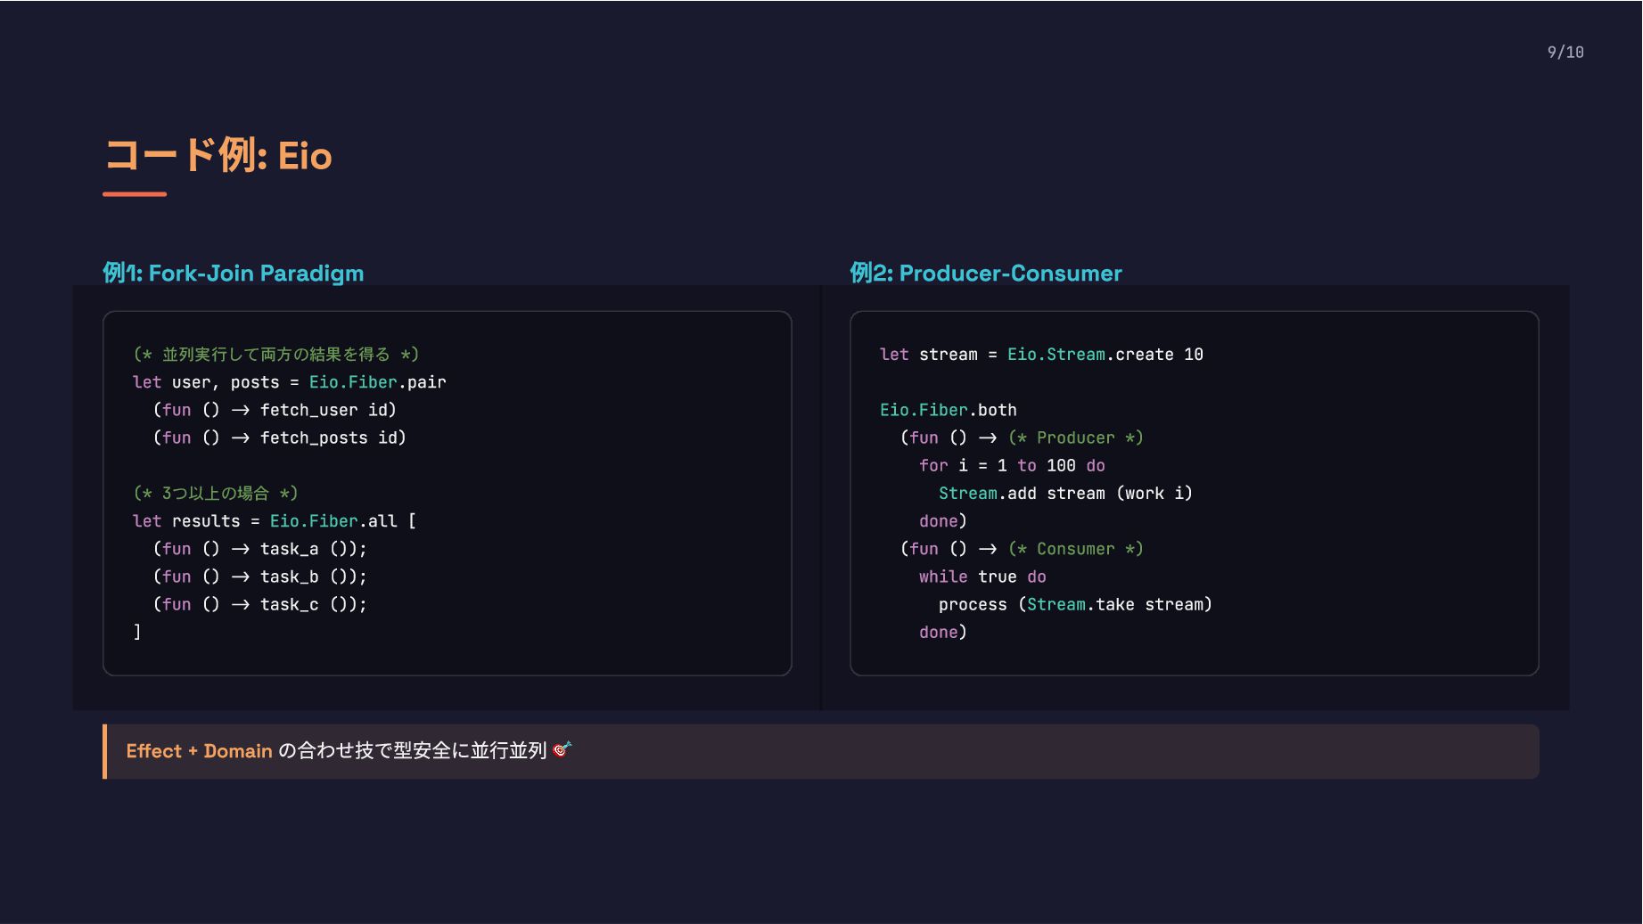
Task: Click the line 'let stream = Eio.Stream.create 10'
Action: point(1041,355)
